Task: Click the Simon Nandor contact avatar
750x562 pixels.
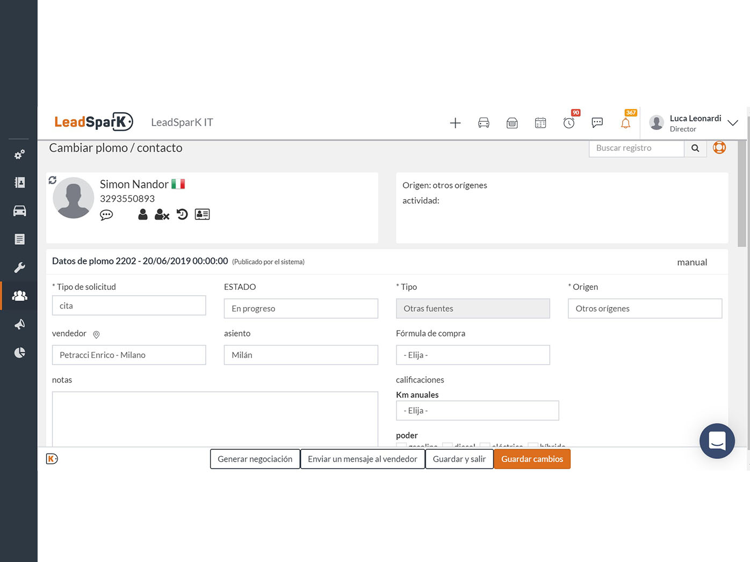Action: click(x=74, y=198)
